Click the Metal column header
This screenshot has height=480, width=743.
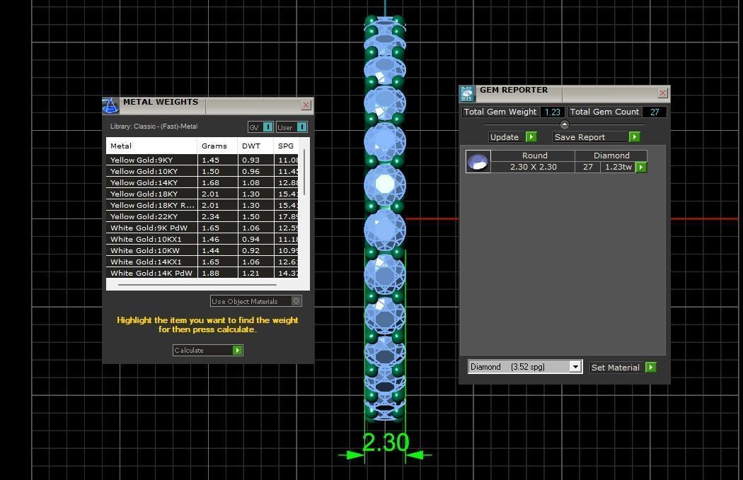click(x=151, y=146)
